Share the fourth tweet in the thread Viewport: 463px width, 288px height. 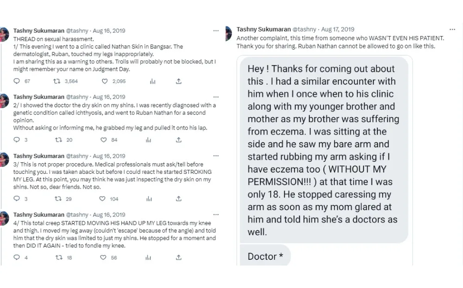179,257
